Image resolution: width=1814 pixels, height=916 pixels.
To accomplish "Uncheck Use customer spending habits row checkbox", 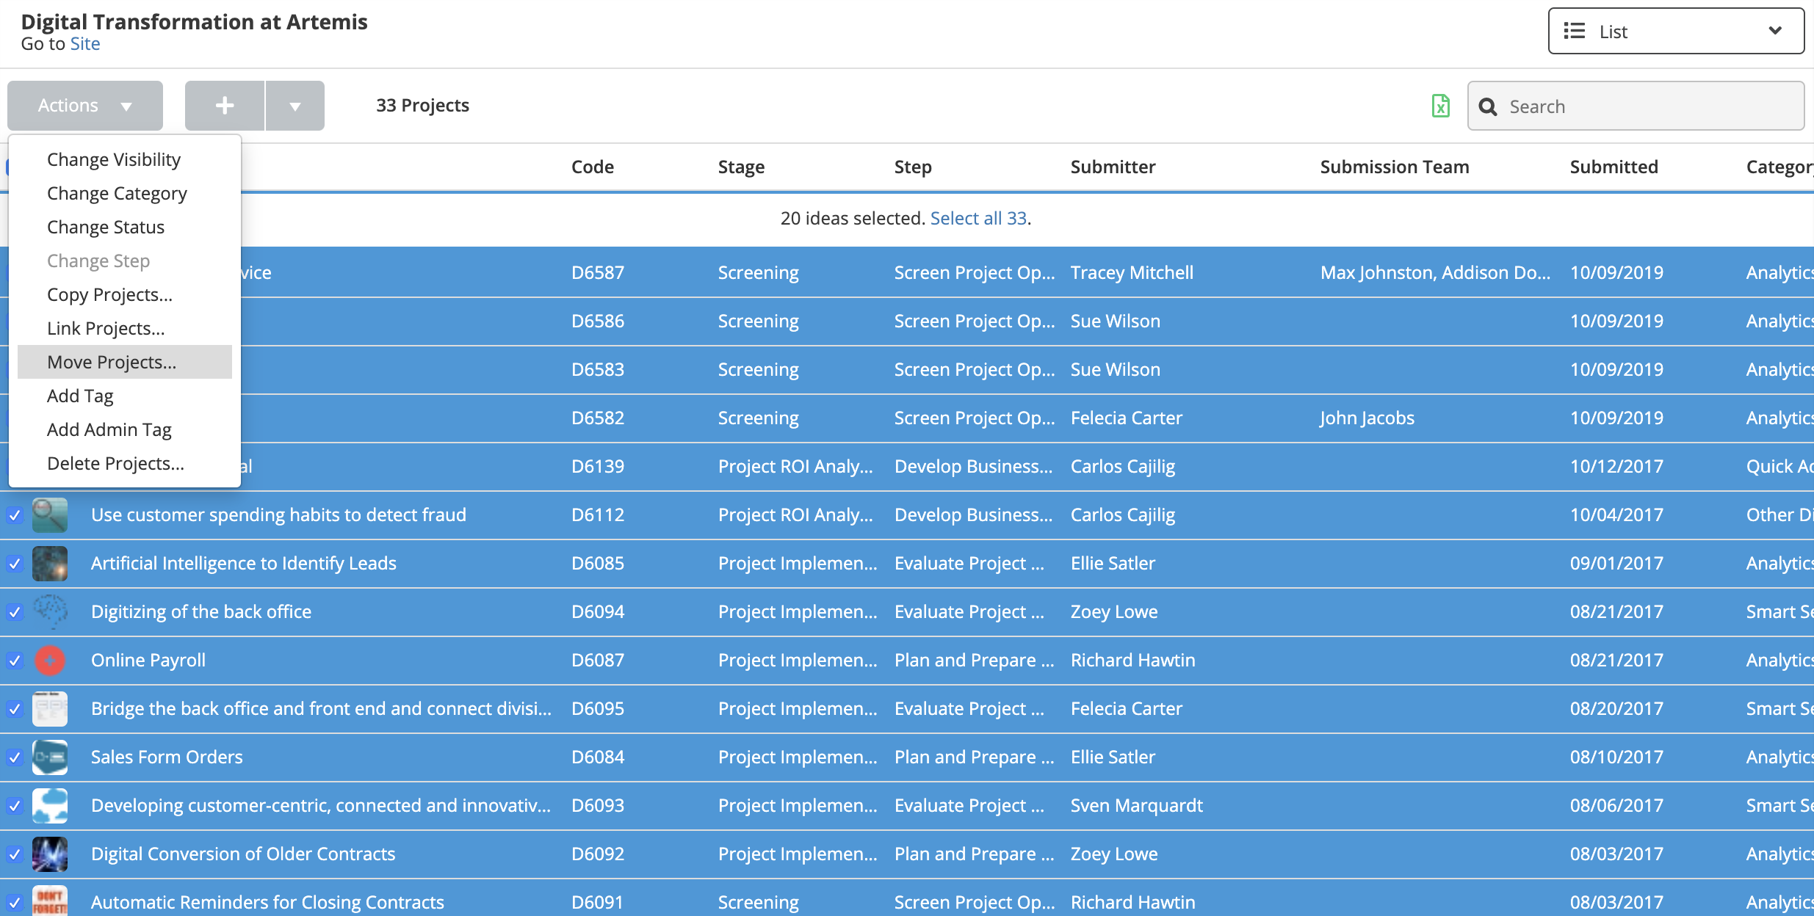I will [x=15, y=515].
